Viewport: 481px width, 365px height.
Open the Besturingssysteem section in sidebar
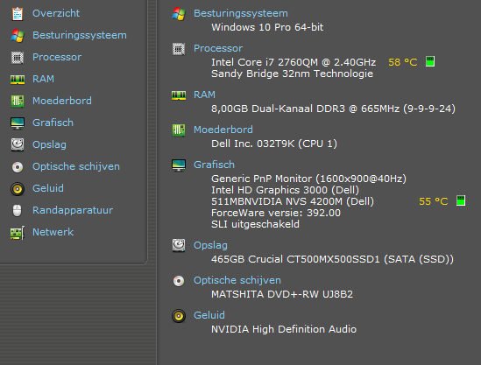(x=80, y=35)
